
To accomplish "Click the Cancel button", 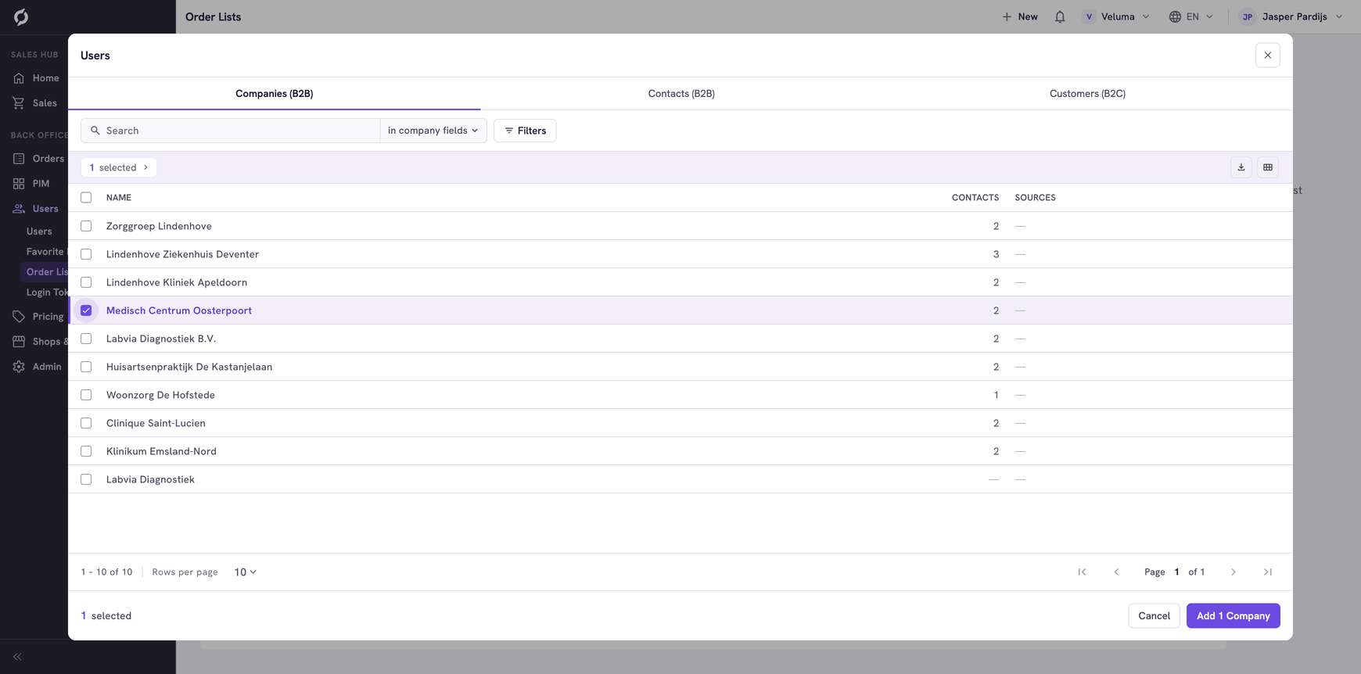I will click(x=1154, y=616).
